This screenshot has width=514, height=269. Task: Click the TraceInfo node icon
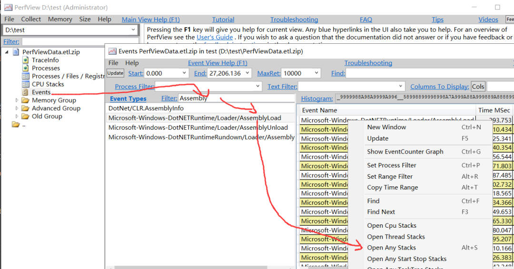pyautogui.click(x=26, y=60)
